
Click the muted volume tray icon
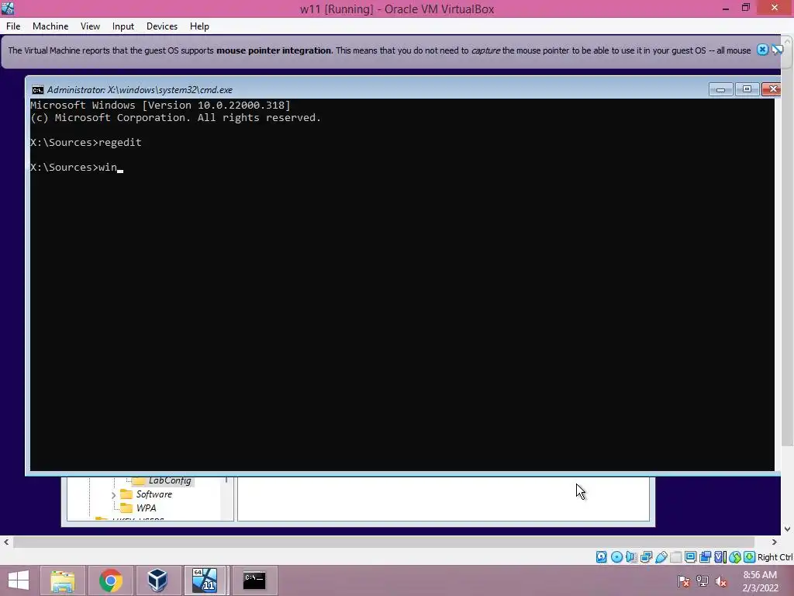[x=721, y=581]
